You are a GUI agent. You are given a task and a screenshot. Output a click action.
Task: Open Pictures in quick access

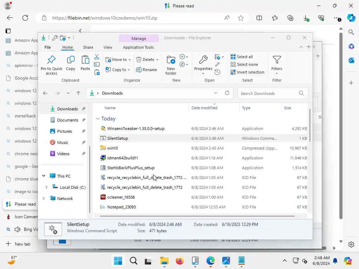pos(65,131)
